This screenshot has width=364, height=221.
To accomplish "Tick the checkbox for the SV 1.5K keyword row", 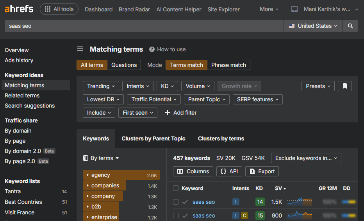I will (x=176, y=202).
